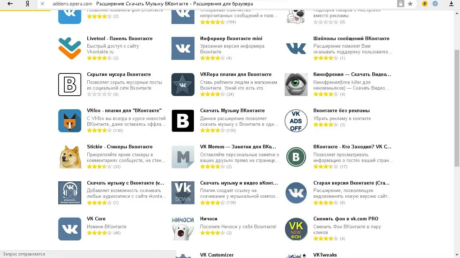Click the Кинофрения eye thumbnail
The width and height of the screenshot is (460, 258).
(x=296, y=85)
